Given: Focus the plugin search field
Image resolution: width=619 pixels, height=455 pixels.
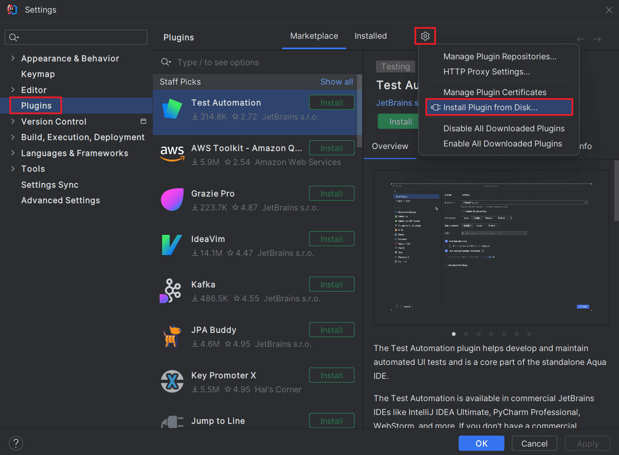Looking at the screenshot, I should click(257, 62).
